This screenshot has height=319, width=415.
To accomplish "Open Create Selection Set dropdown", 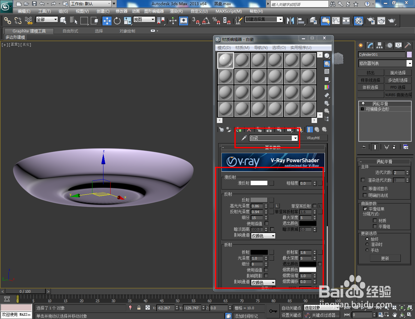I will 280,19.
